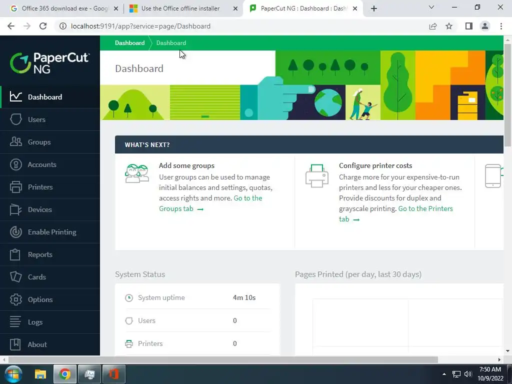View the site information icon
The height and width of the screenshot is (384, 512).
click(62, 26)
